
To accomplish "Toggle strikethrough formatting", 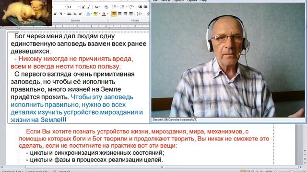I will pyautogui.click(x=69, y=14).
